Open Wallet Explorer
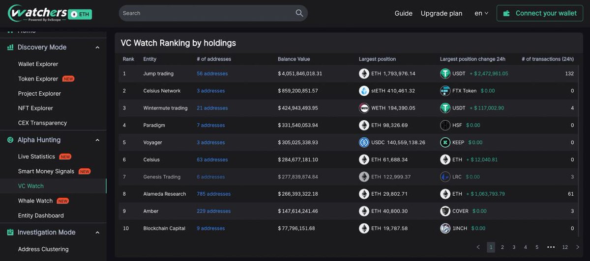This screenshot has height=261, width=590. click(x=38, y=64)
